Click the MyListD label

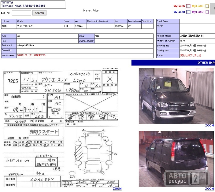pos(198,12)
